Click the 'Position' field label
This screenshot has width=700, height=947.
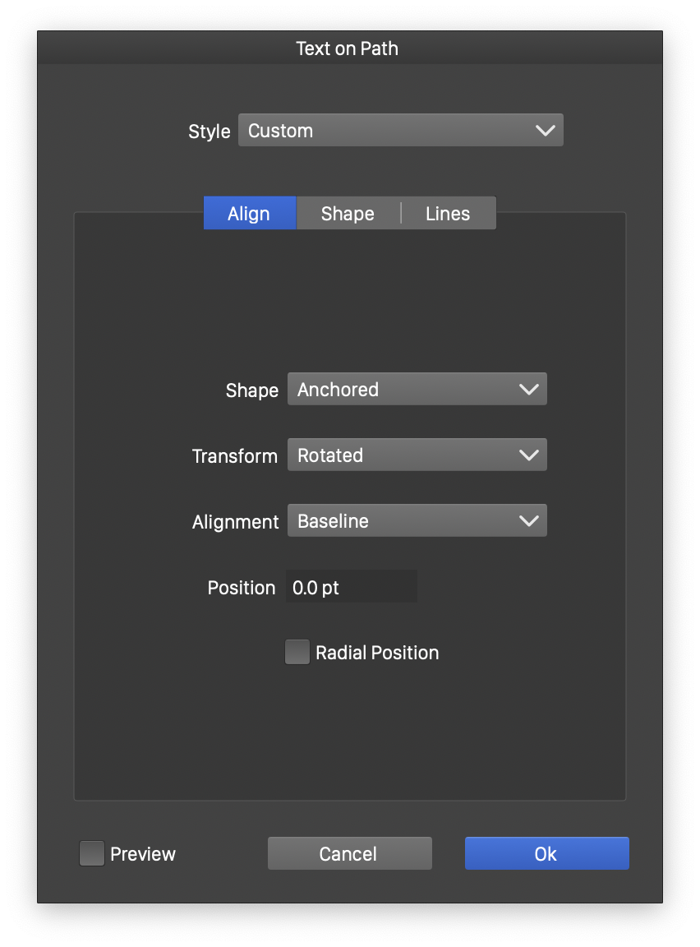[x=241, y=588]
